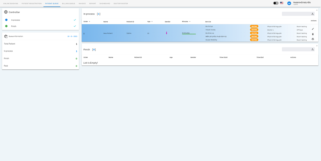321x161 pixels.
Task: Close the In process panel
Action: (x=317, y=10)
